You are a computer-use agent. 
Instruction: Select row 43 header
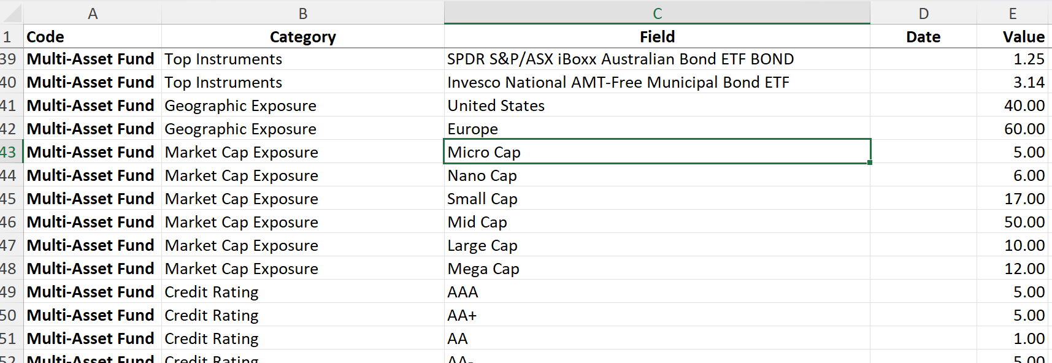pyautogui.click(x=11, y=152)
